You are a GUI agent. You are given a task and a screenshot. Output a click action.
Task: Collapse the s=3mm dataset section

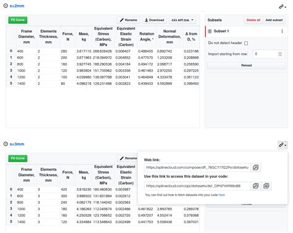[6, 144]
